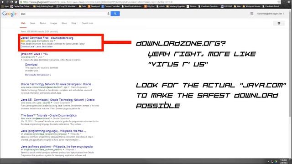Image resolution: width=292 pixels, height=164 pixels.
Task: Open the Apps bookmark shortcut
Action: [x=5, y=6]
